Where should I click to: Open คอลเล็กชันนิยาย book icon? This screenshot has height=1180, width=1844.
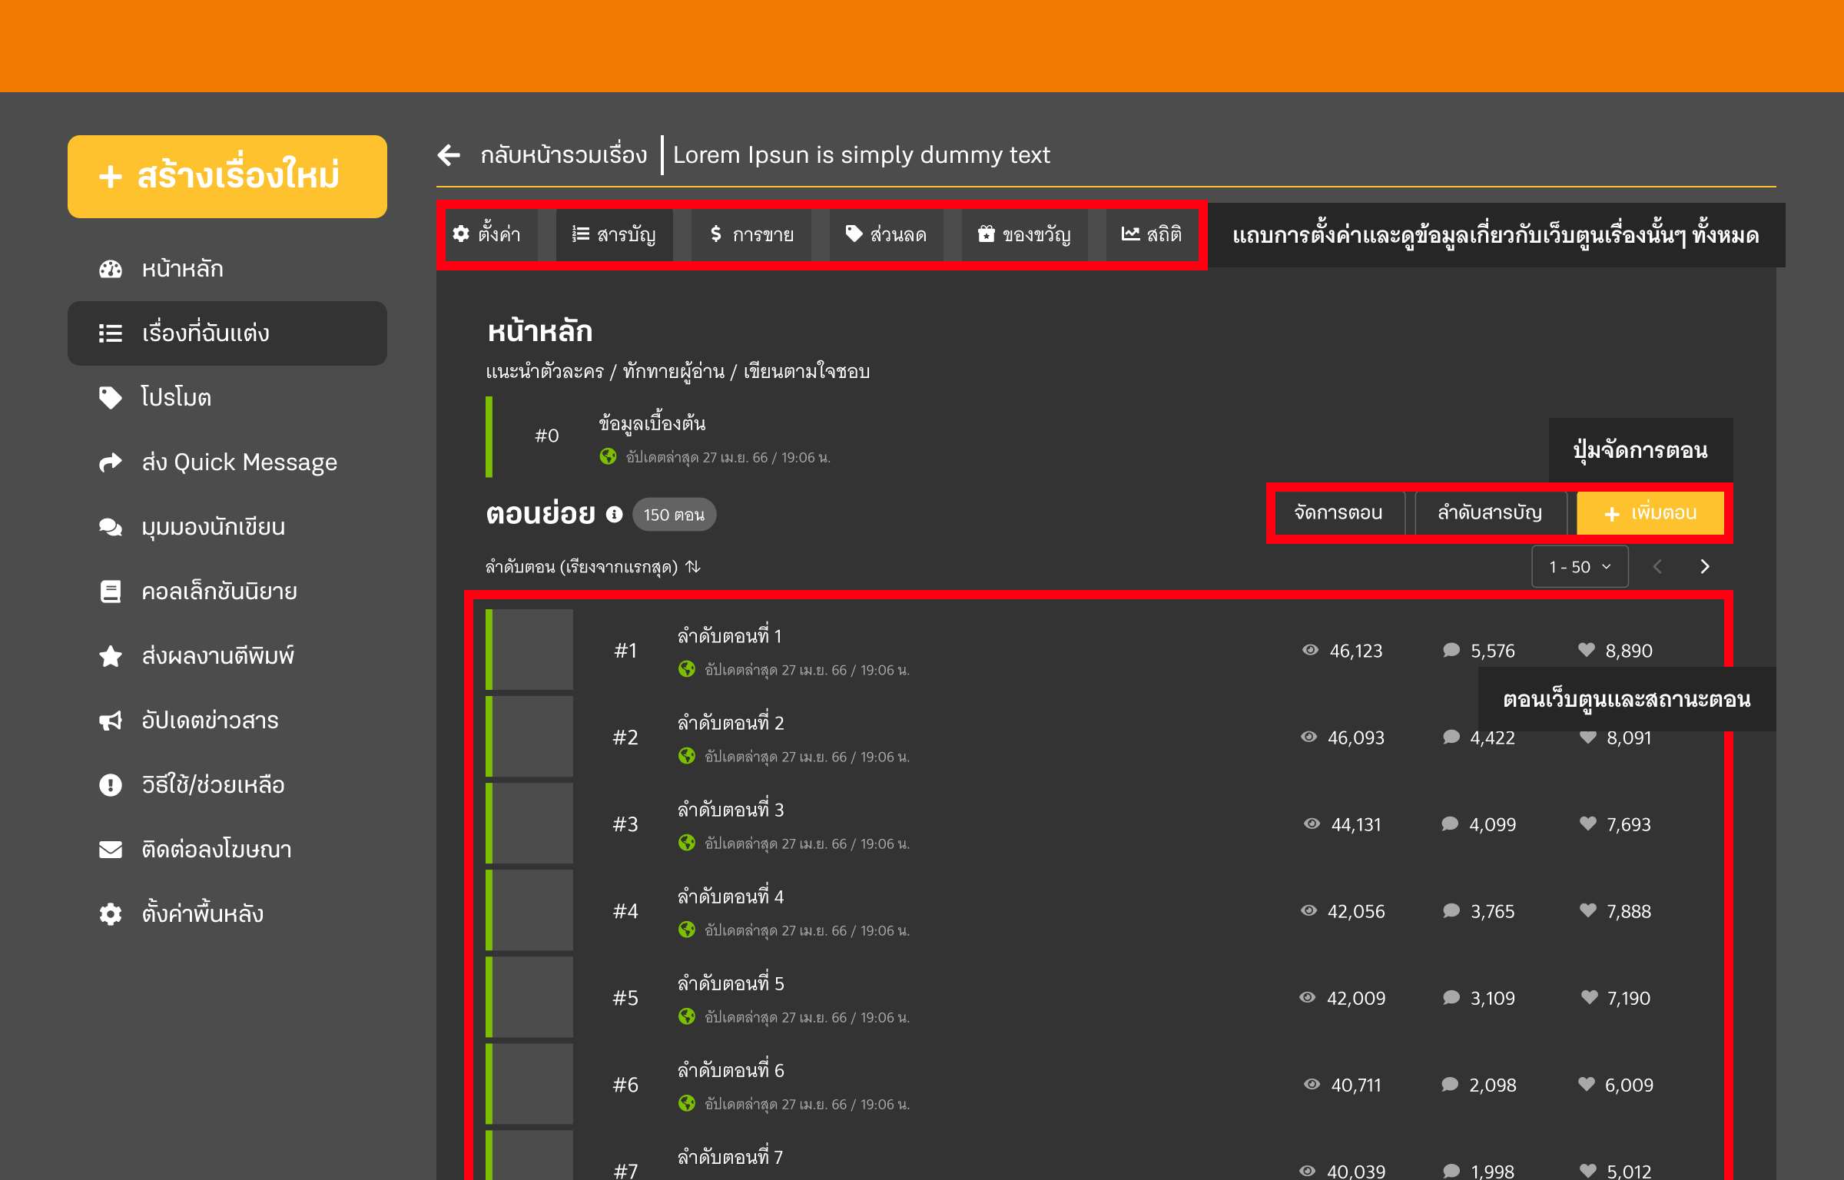point(111,592)
